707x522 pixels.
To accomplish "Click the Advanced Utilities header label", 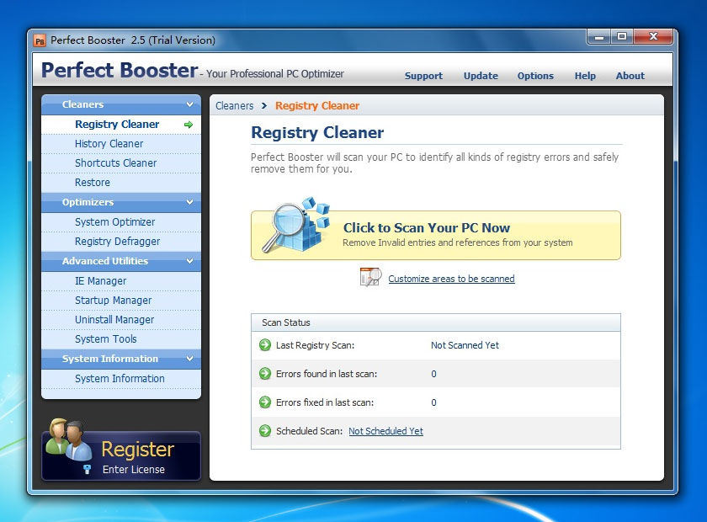I will (x=105, y=261).
